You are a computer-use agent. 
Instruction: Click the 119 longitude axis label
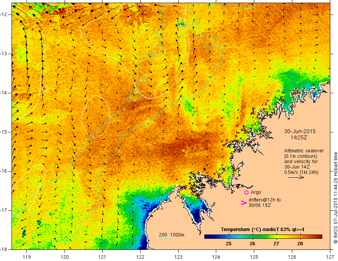27,257
